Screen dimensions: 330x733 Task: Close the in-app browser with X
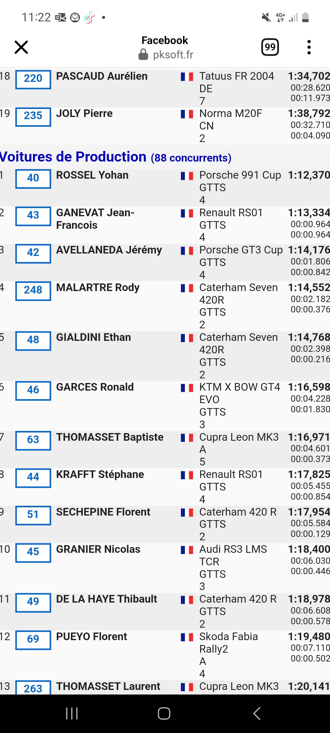pyautogui.click(x=21, y=47)
